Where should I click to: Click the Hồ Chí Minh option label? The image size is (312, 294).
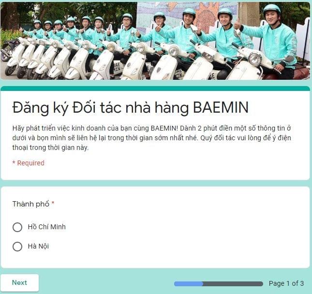coord(47,227)
